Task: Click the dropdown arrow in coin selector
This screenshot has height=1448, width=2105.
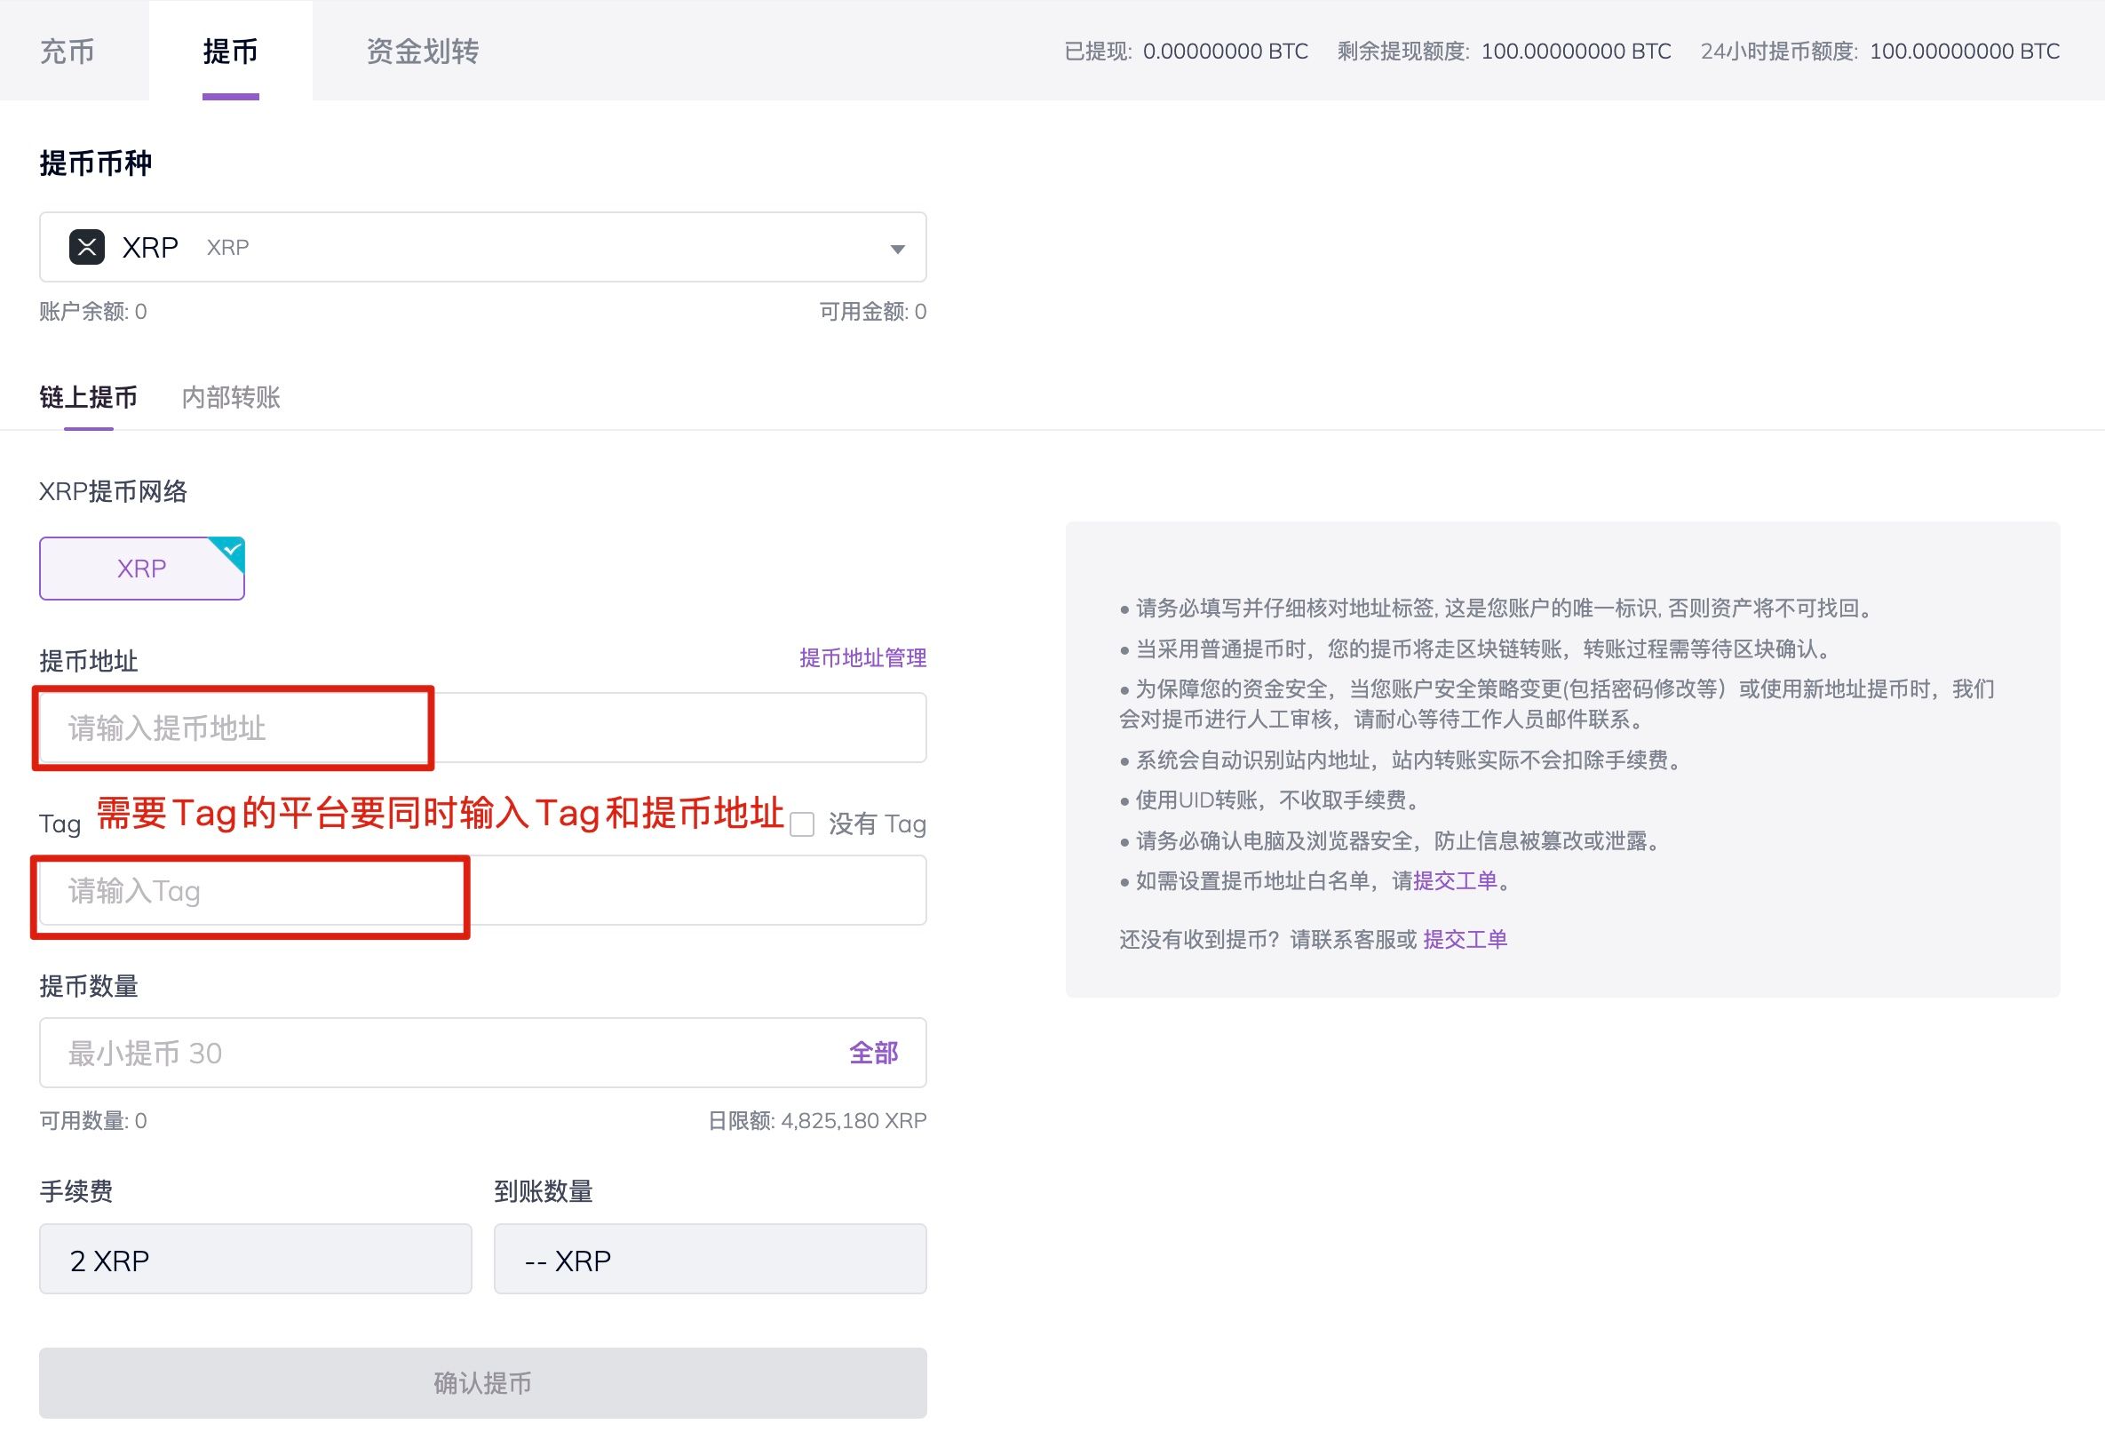Action: pyautogui.click(x=896, y=249)
